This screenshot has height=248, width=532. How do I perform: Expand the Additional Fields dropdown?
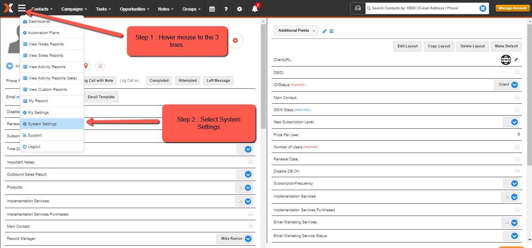click(x=296, y=31)
